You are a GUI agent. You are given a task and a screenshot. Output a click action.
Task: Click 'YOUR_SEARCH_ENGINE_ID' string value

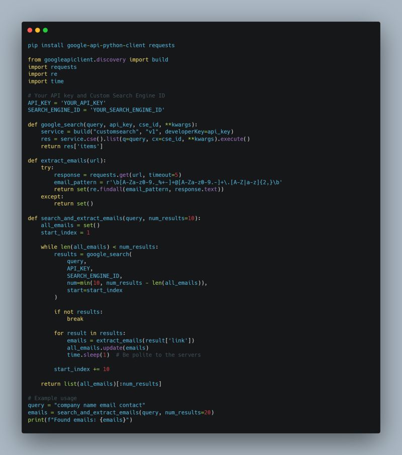pyautogui.click(x=128, y=110)
